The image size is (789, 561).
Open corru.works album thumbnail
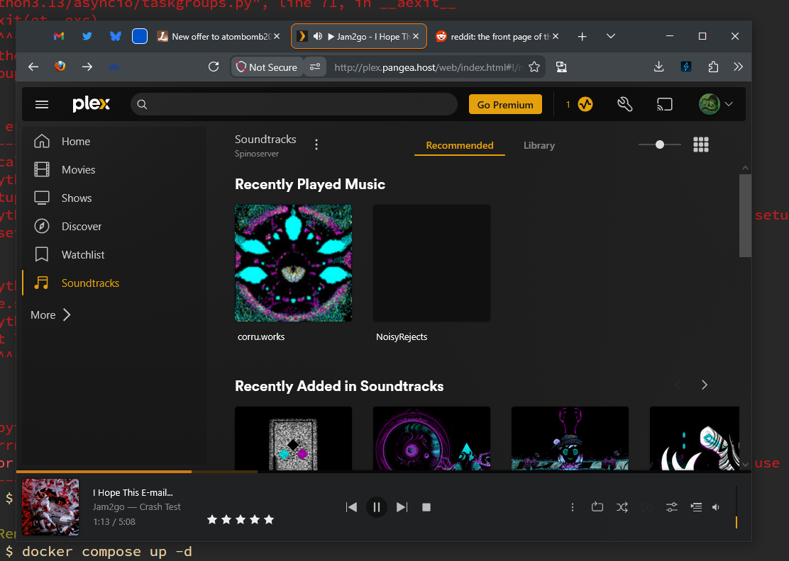point(293,263)
